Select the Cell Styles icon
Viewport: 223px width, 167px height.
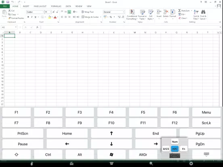[x=151, y=12]
